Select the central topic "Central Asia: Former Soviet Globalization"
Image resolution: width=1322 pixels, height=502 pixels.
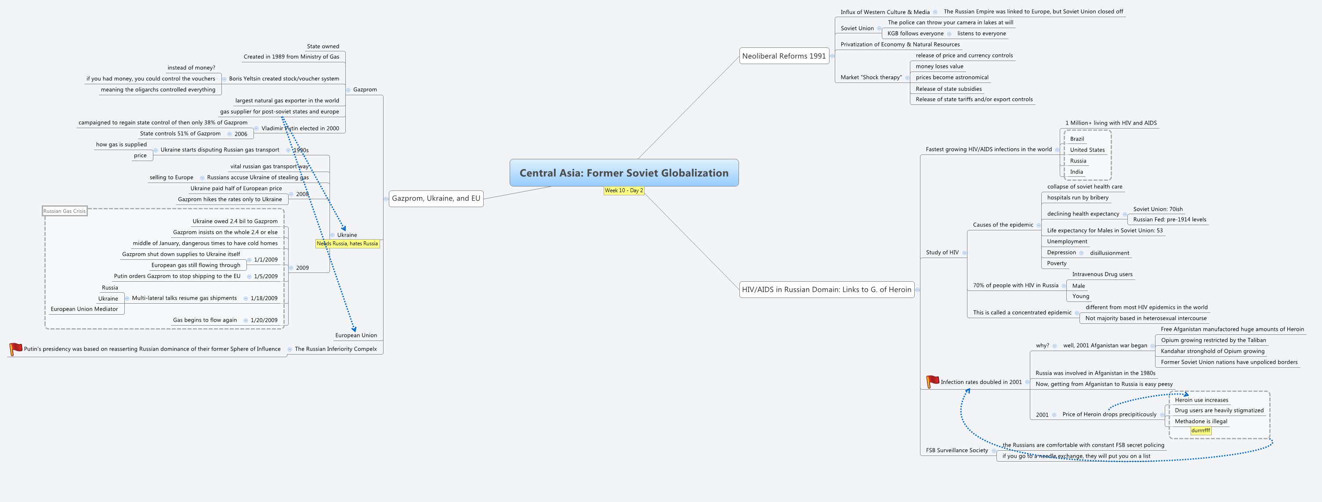click(x=624, y=173)
